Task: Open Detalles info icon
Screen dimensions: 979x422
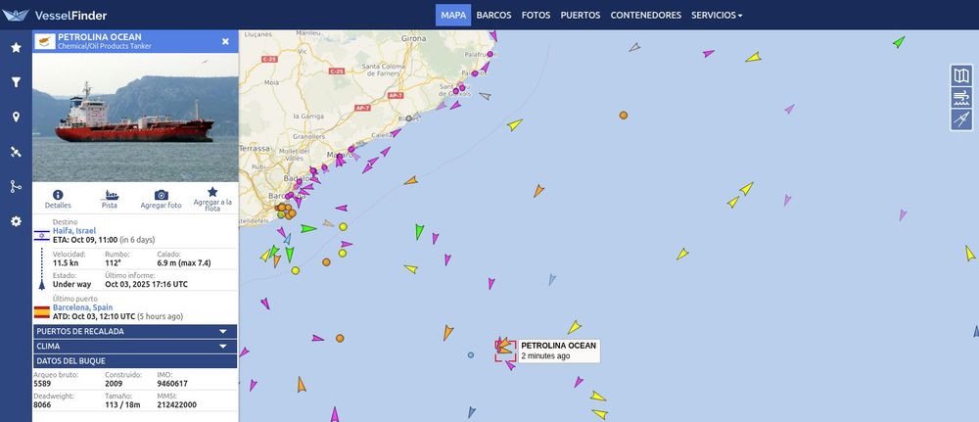Action: (58, 195)
